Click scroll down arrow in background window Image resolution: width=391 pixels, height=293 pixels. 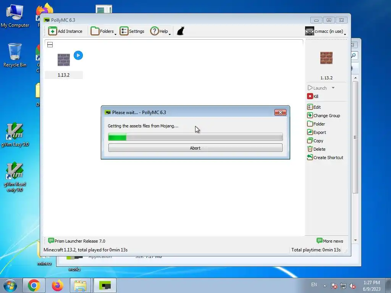pyautogui.click(x=355, y=240)
